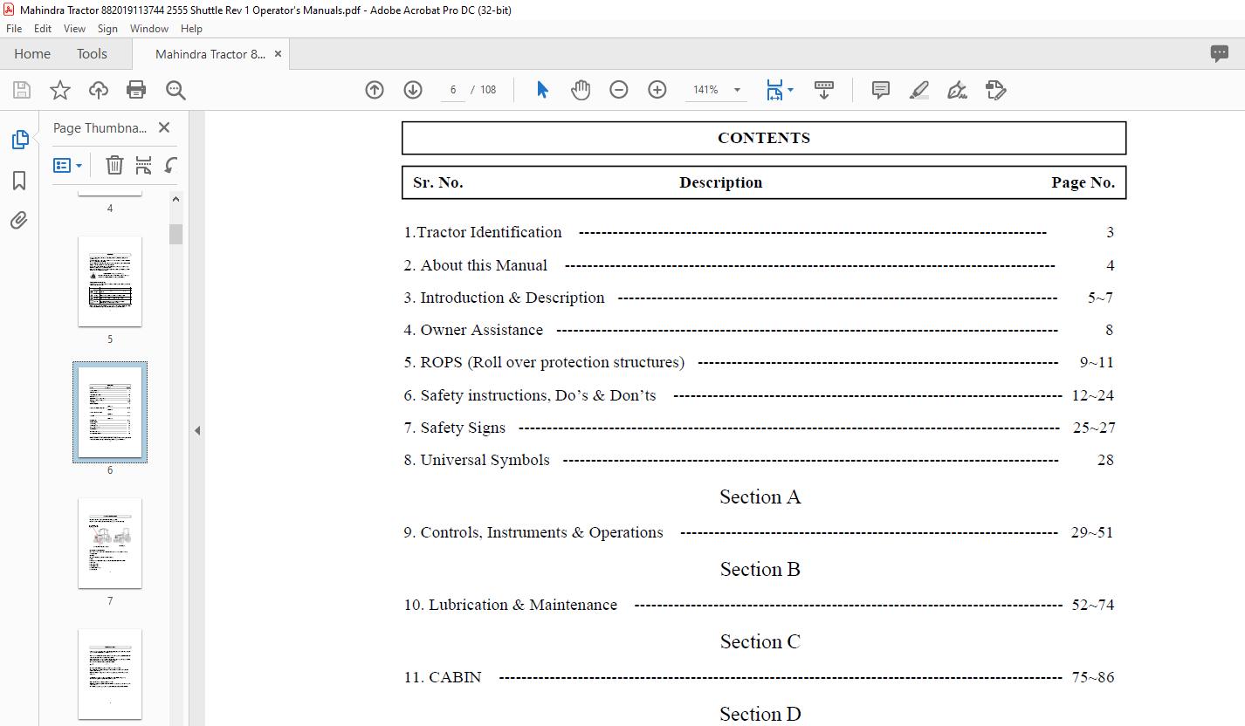This screenshot has height=726, width=1245.
Task: Select page 5 thumbnail
Action: 110,281
